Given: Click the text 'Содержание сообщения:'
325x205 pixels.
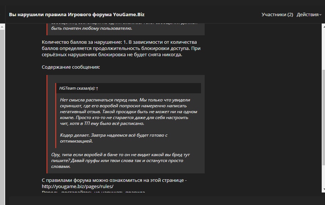Looking at the screenshot, I should tap(71, 67).
